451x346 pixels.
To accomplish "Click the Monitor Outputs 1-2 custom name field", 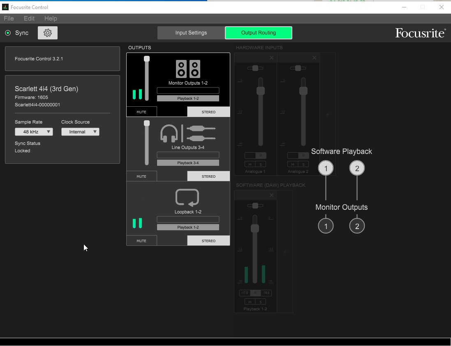I will point(188,90).
